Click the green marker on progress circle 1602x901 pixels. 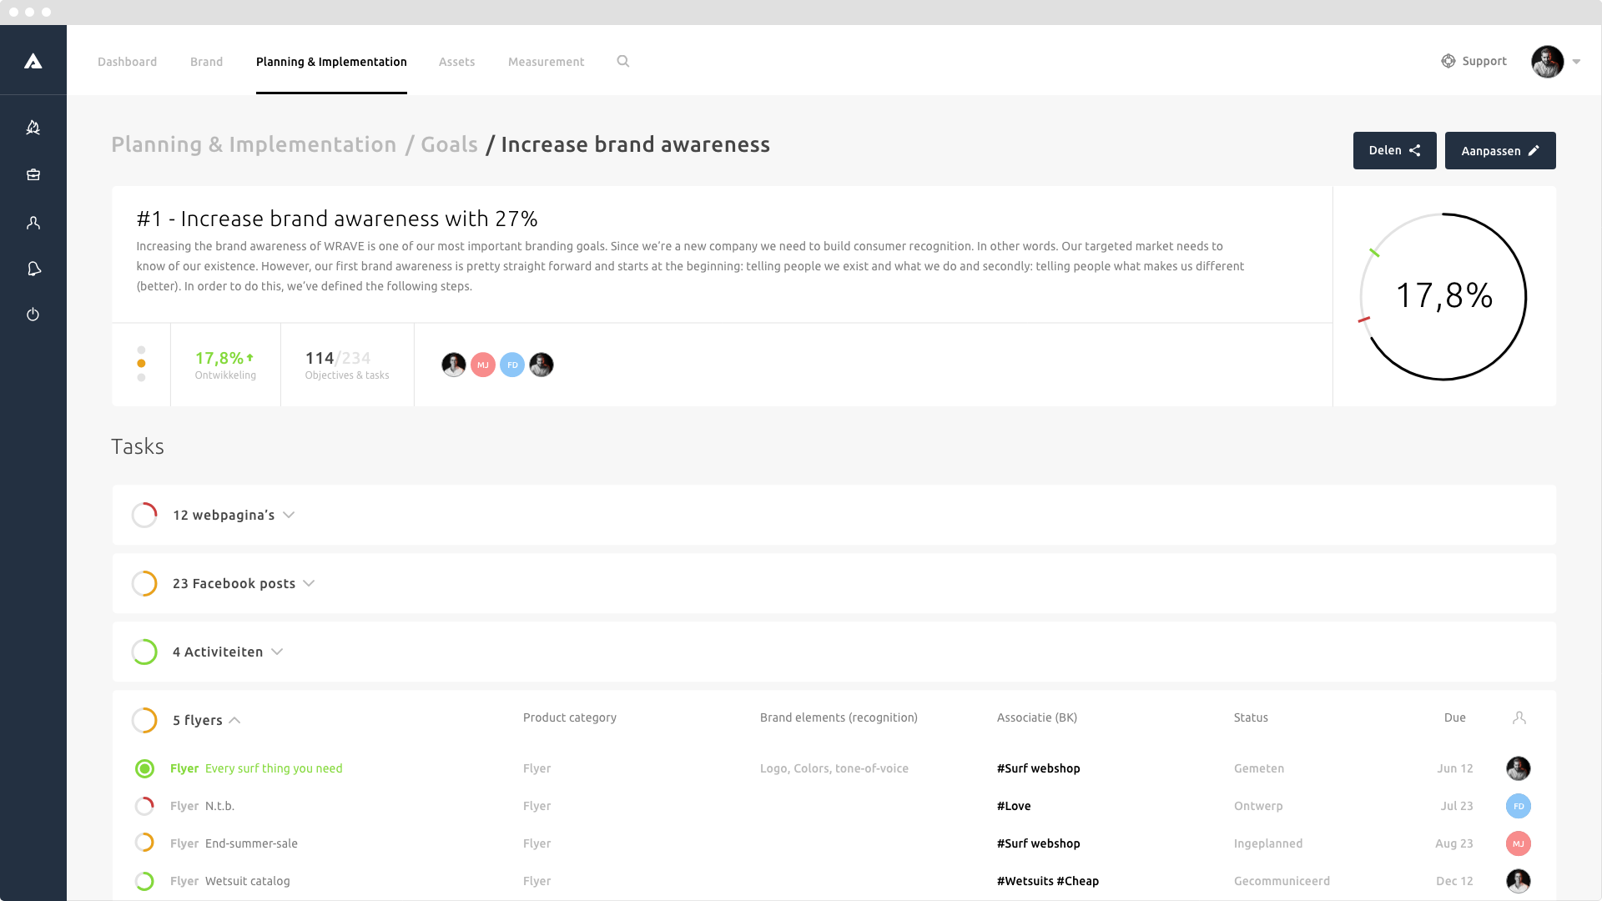point(1374,252)
